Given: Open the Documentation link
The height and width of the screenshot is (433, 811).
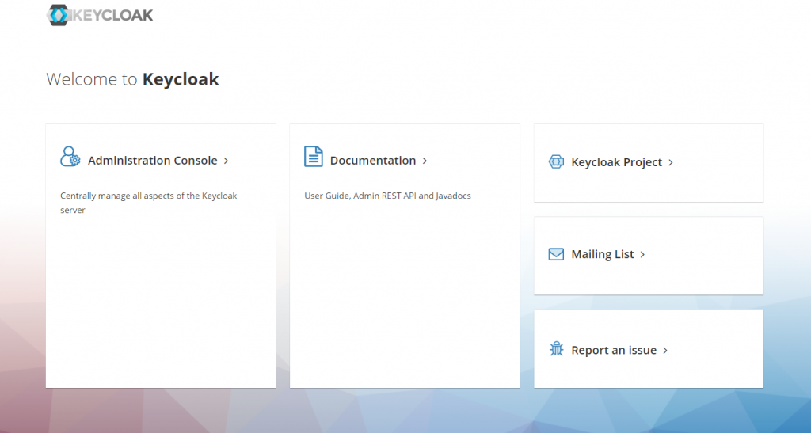Looking at the screenshot, I should 373,161.
